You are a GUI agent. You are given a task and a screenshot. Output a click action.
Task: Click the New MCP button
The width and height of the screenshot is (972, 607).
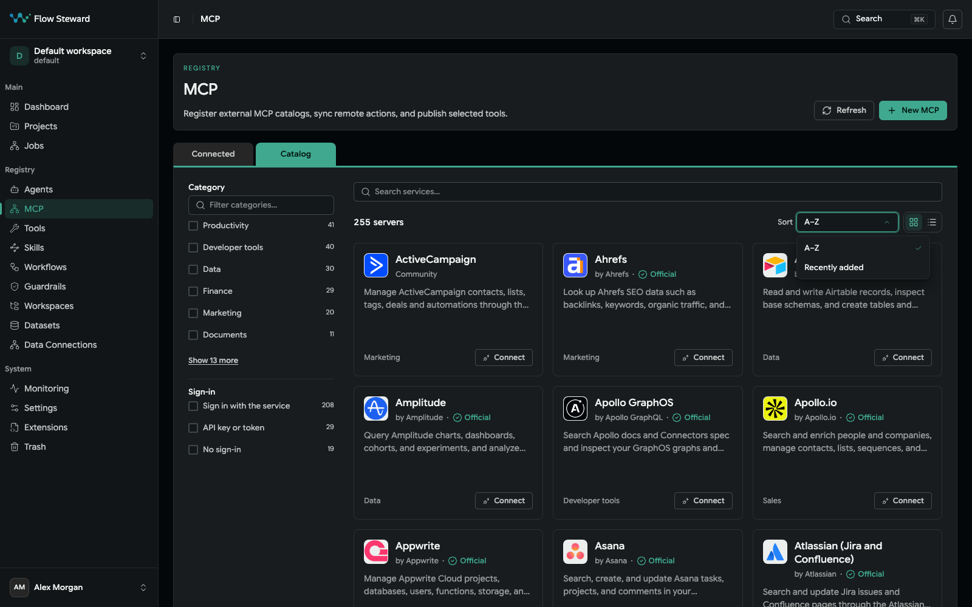(913, 110)
